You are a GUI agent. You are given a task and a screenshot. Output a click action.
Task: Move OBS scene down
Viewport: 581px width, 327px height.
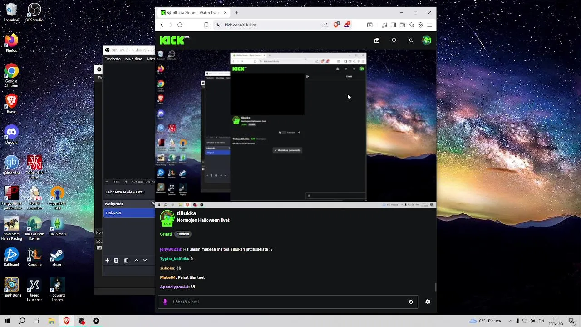tap(145, 261)
